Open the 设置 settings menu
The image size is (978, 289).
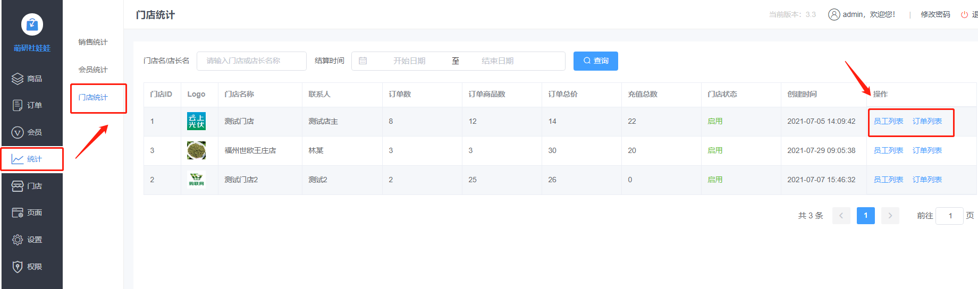(32, 240)
